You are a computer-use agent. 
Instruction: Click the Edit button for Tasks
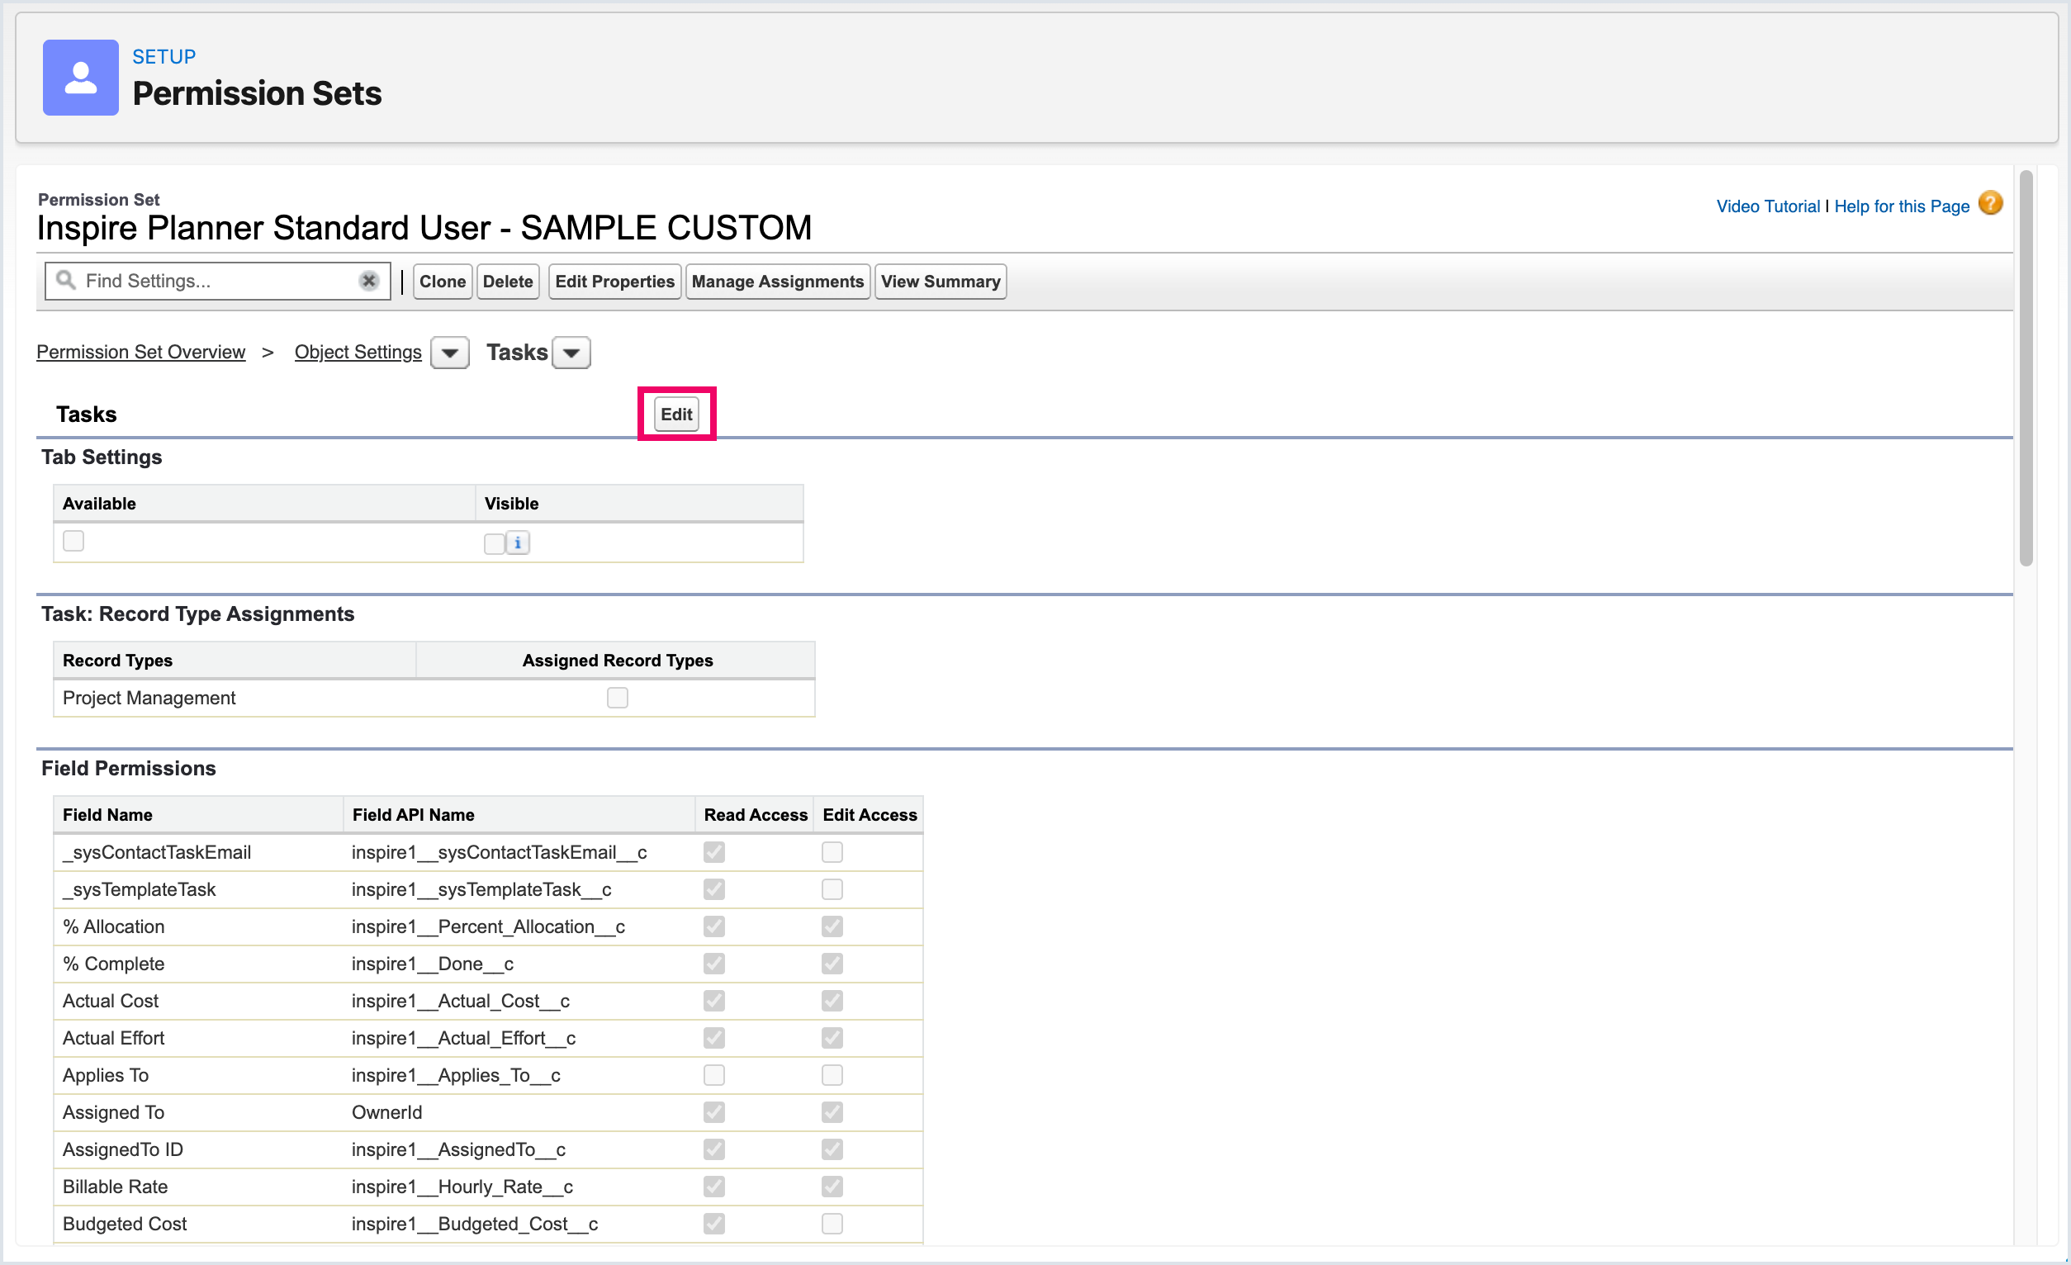pos(676,415)
